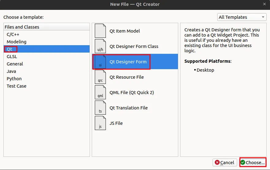Confirm with the Choose... button
This screenshot has height=170, width=270.
253,162
